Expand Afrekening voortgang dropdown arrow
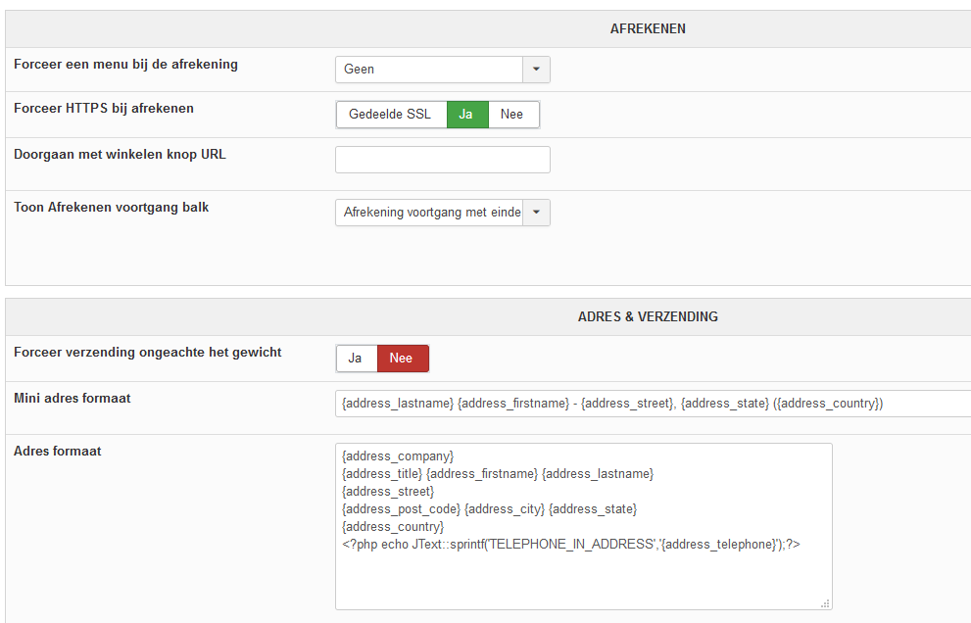Screen dimensions: 971x623 pyautogui.click(x=536, y=213)
